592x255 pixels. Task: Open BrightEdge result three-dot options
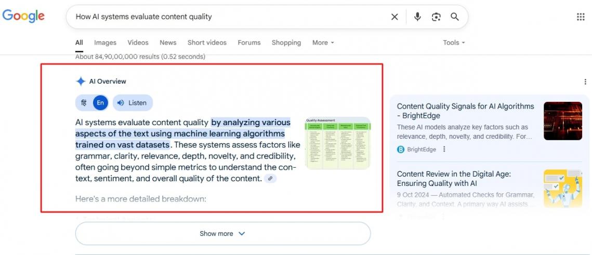(444, 150)
